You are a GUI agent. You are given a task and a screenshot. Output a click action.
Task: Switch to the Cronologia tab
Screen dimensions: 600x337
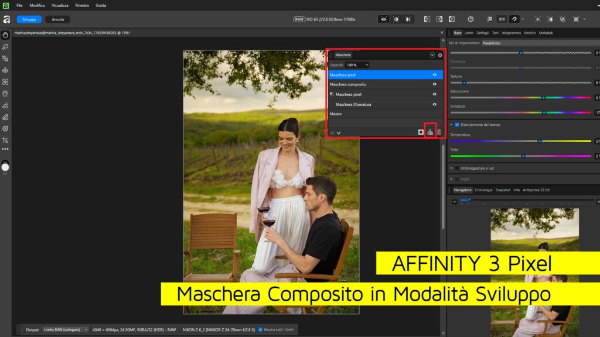pos(483,190)
